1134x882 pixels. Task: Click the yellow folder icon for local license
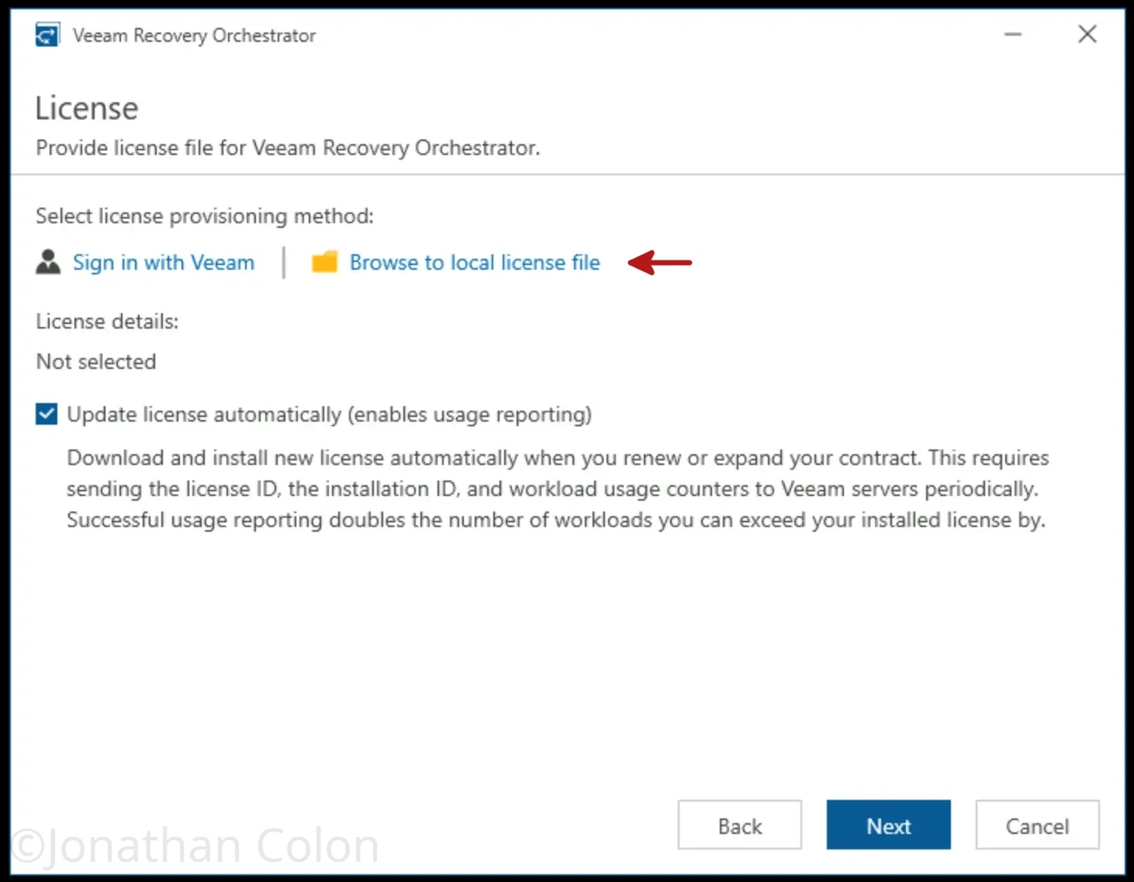pos(324,262)
